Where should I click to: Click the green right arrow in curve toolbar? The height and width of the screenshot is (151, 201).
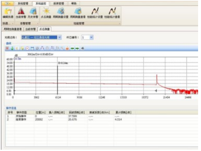coord(77,48)
